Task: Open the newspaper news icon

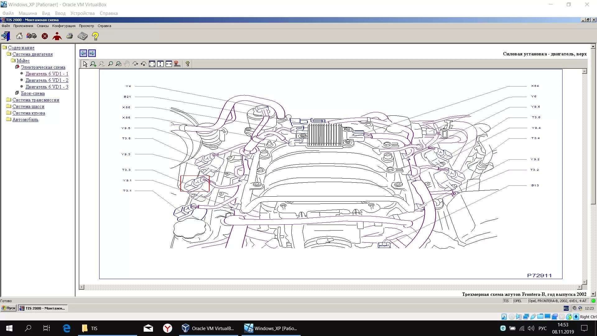Action: tap(83, 36)
